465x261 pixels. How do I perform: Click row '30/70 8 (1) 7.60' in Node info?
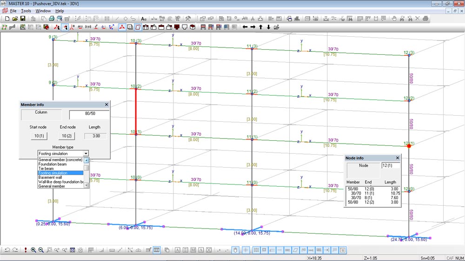pyautogui.click(x=373, y=198)
